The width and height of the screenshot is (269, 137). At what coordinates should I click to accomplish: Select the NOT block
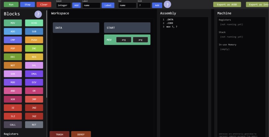tap(13, 65)
